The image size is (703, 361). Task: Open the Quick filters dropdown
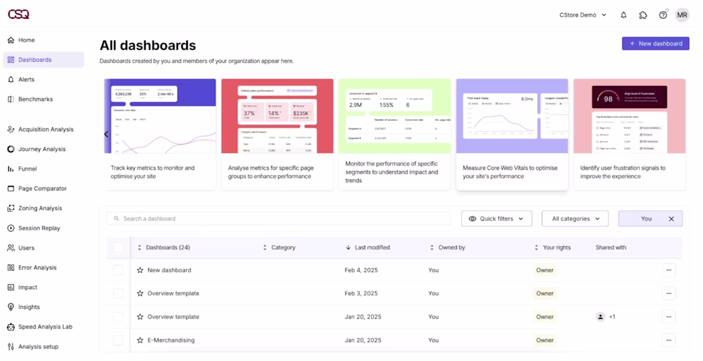(x=496, y=218)
